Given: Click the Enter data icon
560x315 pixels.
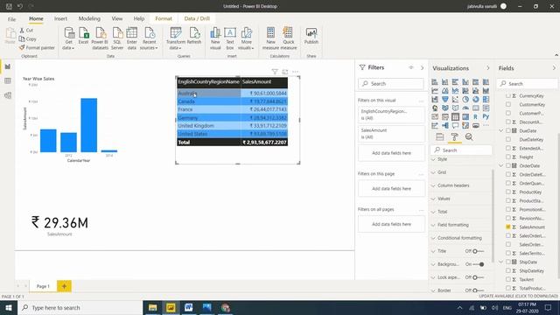Looking at the screenshot, I should 132,38.
